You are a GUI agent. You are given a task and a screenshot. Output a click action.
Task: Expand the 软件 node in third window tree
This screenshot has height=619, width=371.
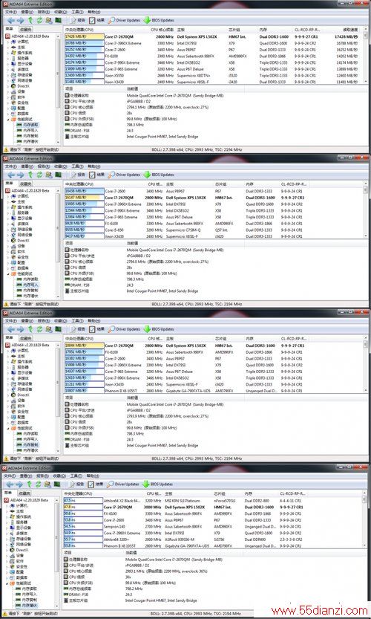(8, 406)
